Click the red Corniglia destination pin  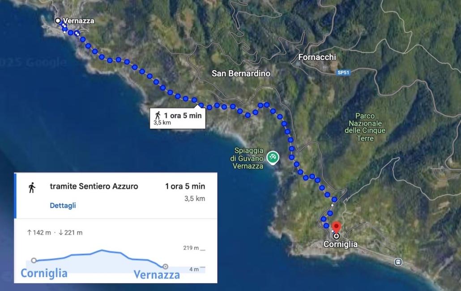point(336,227)
